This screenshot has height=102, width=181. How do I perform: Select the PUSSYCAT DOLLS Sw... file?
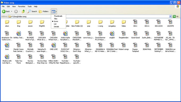tap(65, 47)
